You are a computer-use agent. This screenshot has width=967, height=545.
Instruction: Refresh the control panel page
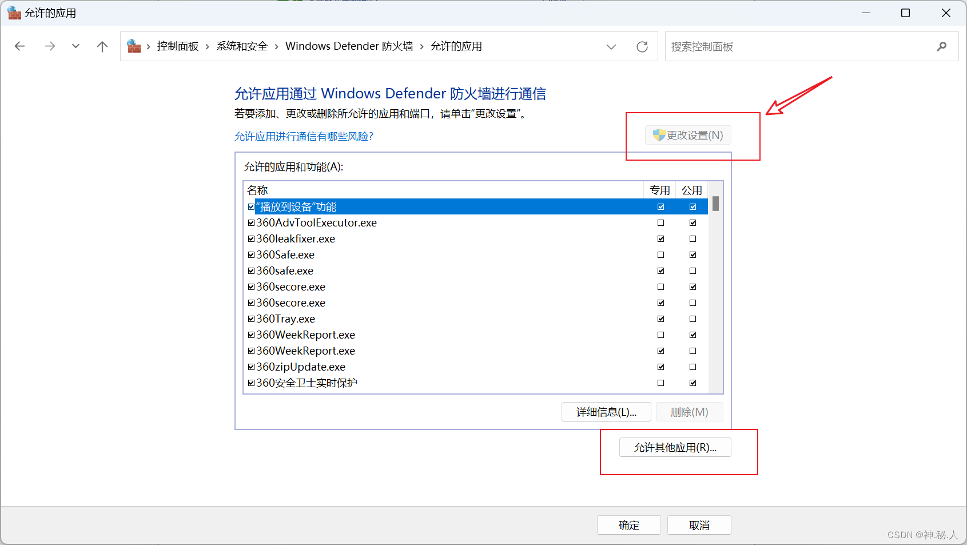(642, 46)
